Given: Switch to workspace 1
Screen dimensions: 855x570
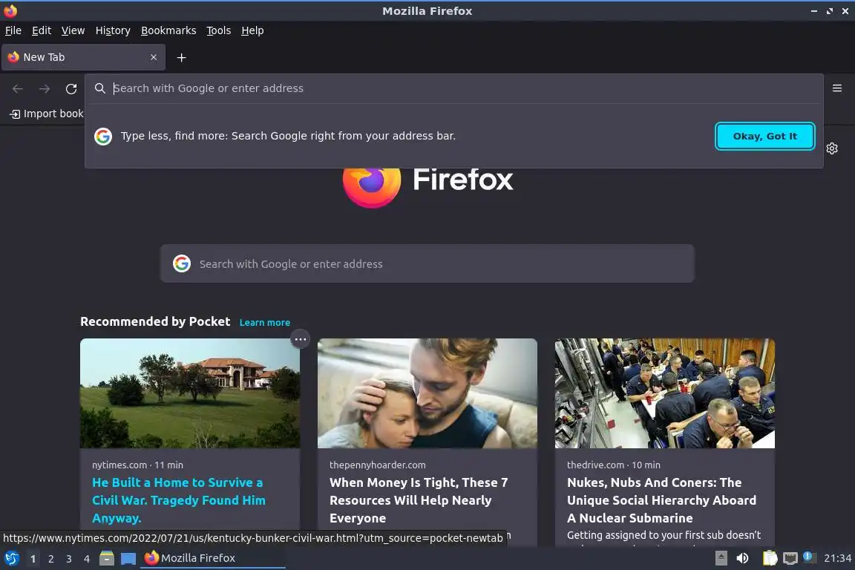Looking at the screenshot, I should 33,559.
